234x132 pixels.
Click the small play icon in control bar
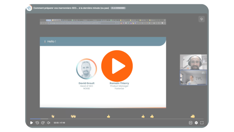tap(31, 123)
